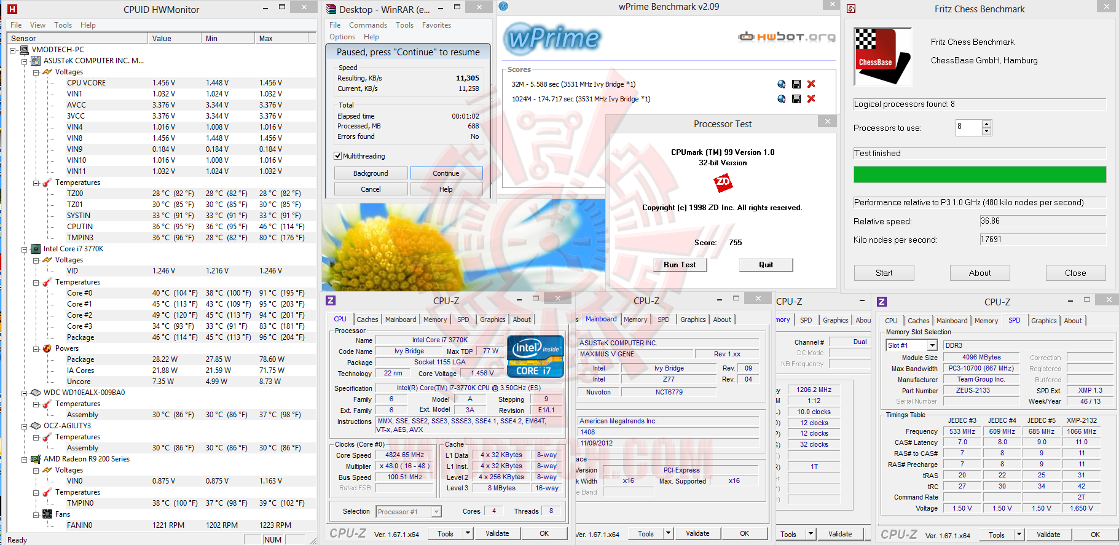This screenshot has height=545, width=1119.
Task: Click Validate in the CPU-Z Processor window
Action: (x=497, y=533)
